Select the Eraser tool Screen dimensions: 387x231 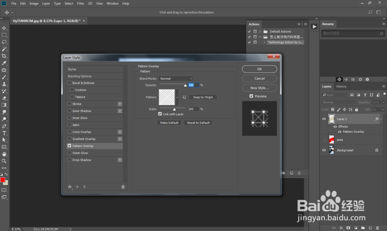4,98
